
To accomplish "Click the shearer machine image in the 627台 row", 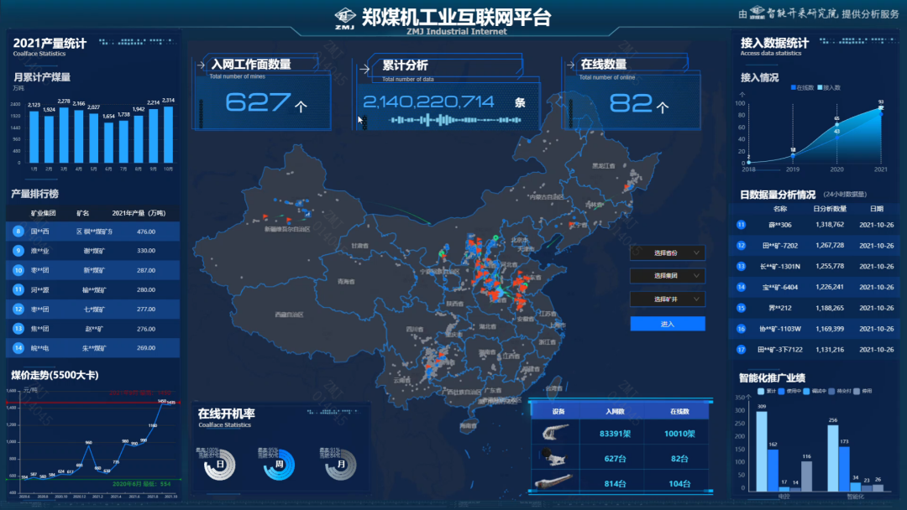I will (555, 458).
